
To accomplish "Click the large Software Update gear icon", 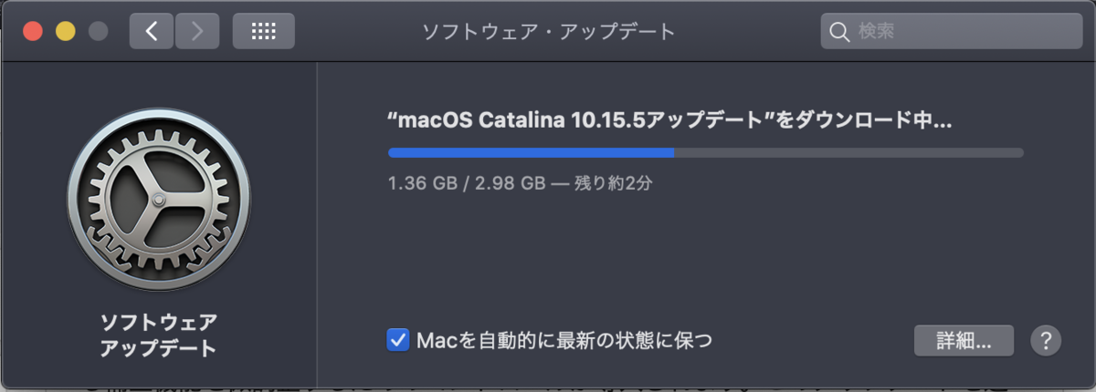I will pyautogui.click(x=159, y=200).
